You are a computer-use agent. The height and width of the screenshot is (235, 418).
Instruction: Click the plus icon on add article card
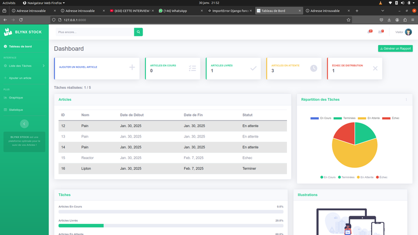[132, 67]
